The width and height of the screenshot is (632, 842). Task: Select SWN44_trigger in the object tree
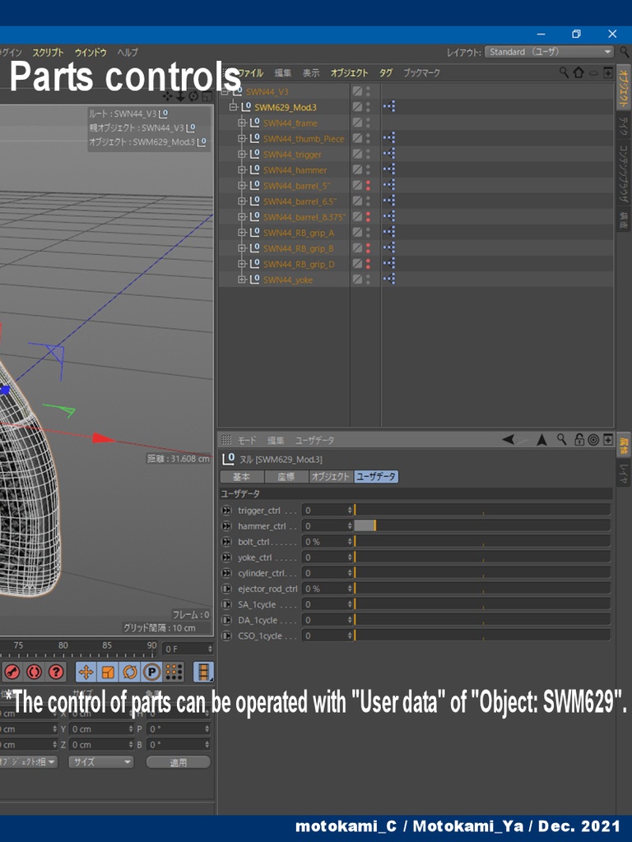pos(292,155)
